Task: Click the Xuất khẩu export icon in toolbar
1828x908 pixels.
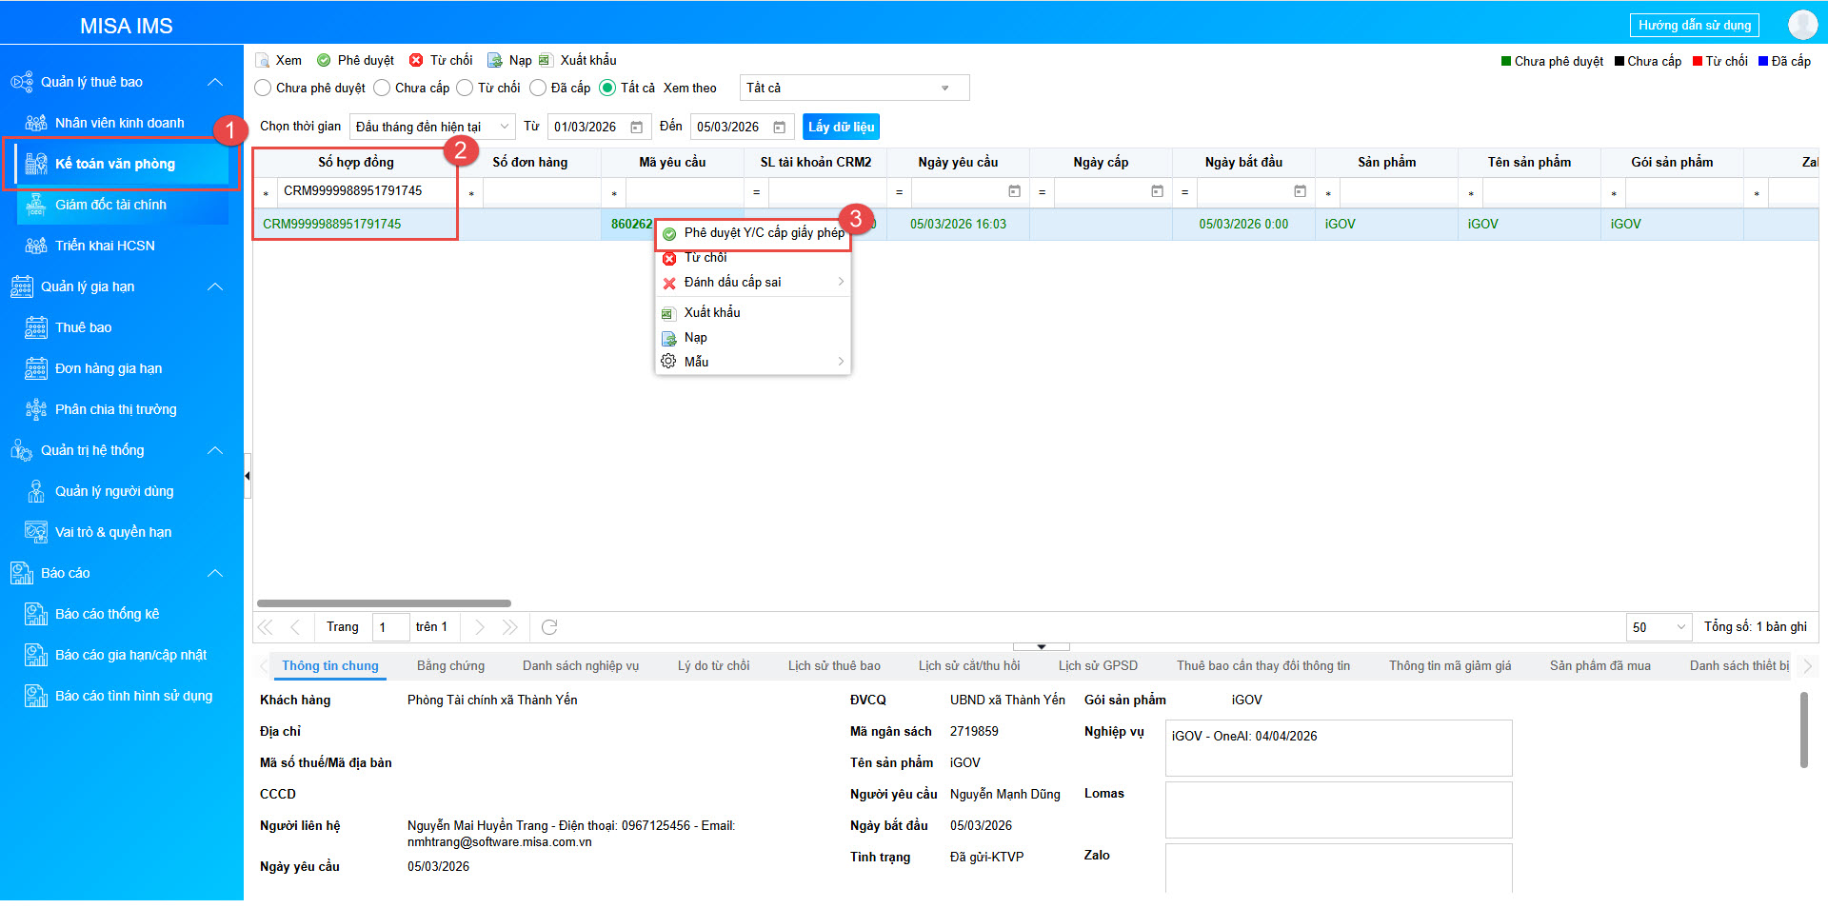Action: (x=546, y=61)
